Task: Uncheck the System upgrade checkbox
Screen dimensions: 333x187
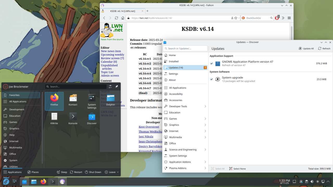Action: (x=212, y=79)
